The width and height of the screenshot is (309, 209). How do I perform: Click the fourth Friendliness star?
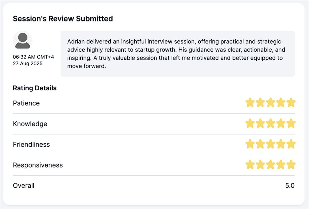point(281,144)
